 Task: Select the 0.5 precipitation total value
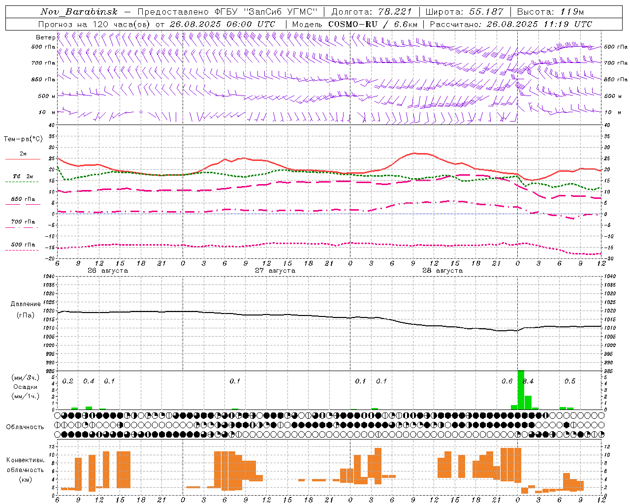point(570,381)
